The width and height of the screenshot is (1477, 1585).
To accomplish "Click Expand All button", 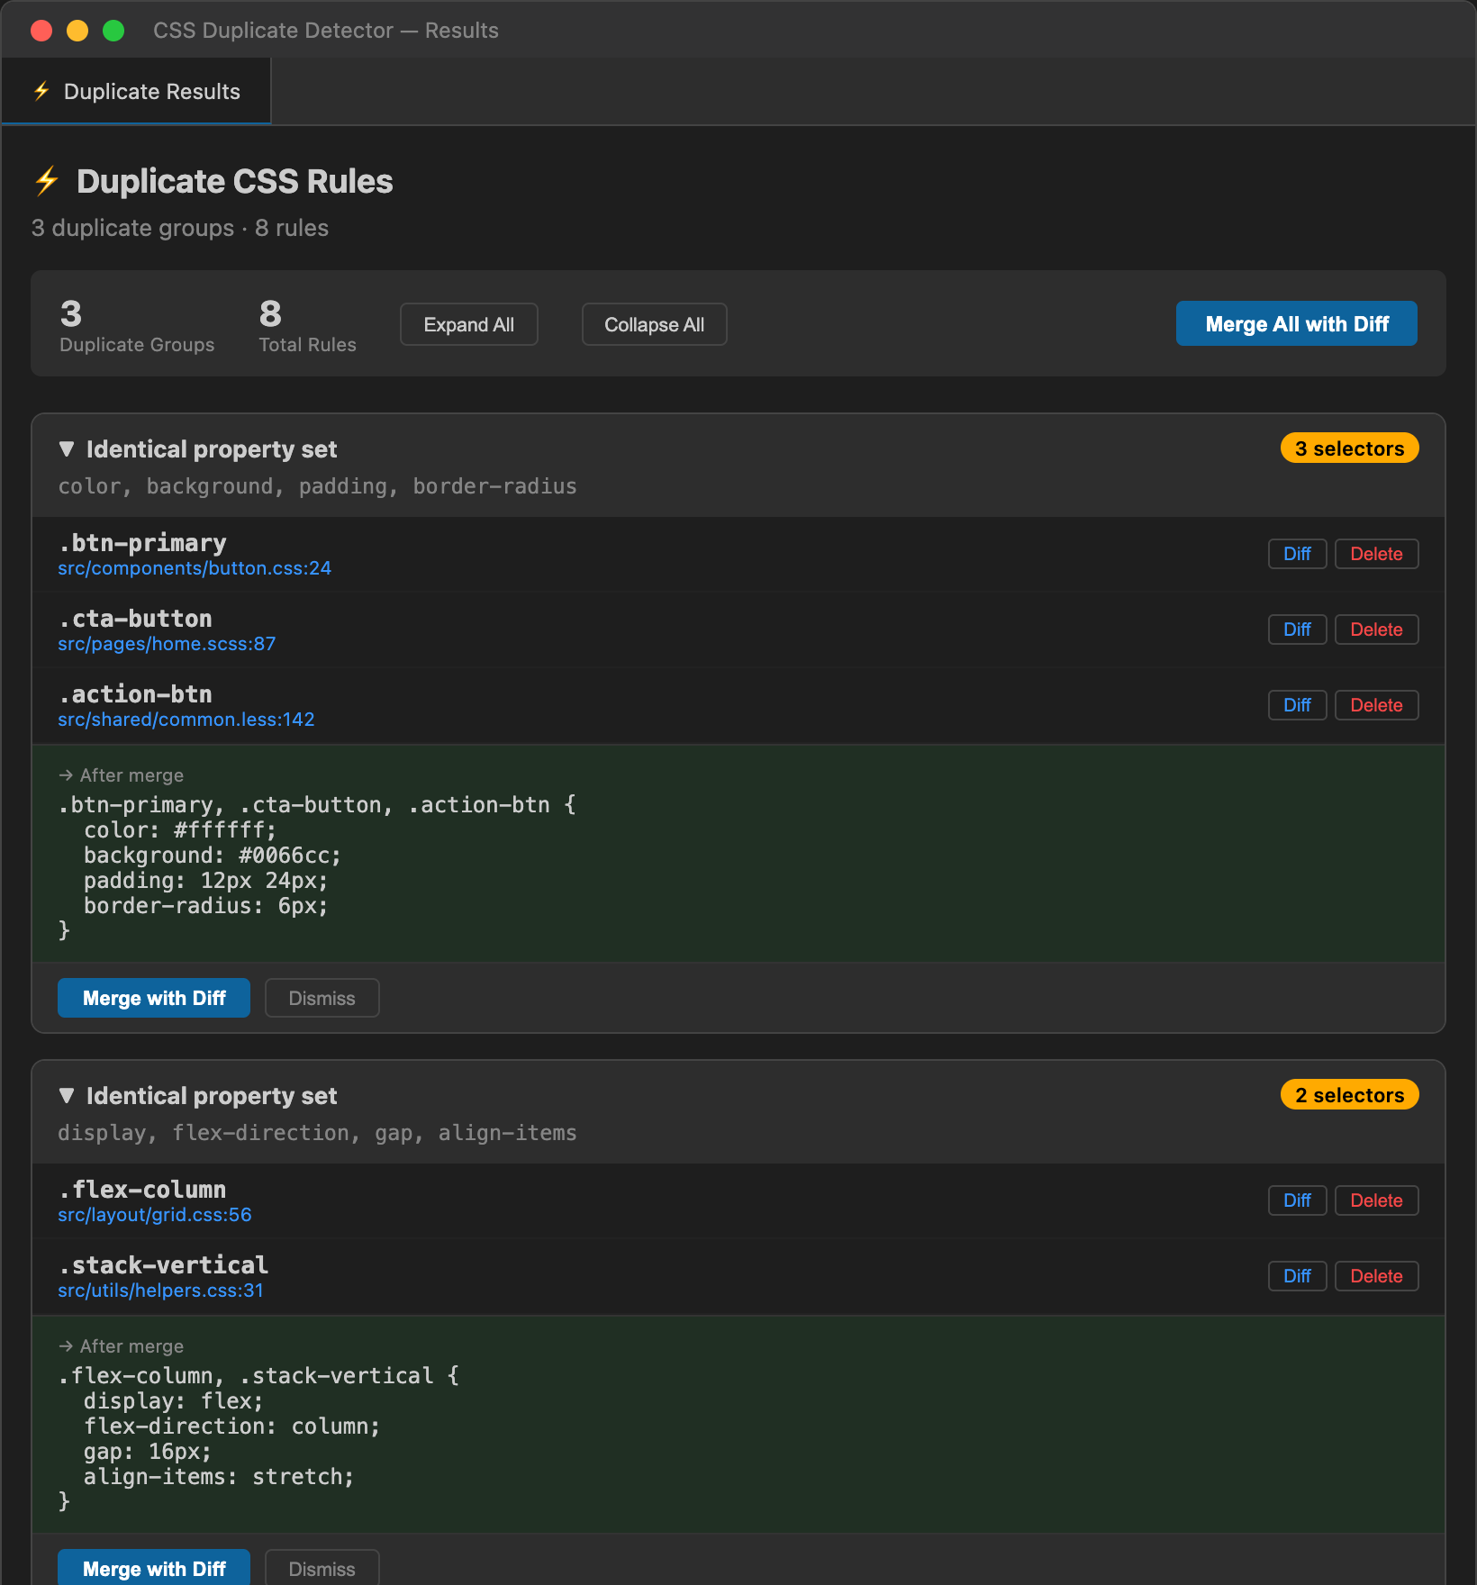I will (469, 324).
